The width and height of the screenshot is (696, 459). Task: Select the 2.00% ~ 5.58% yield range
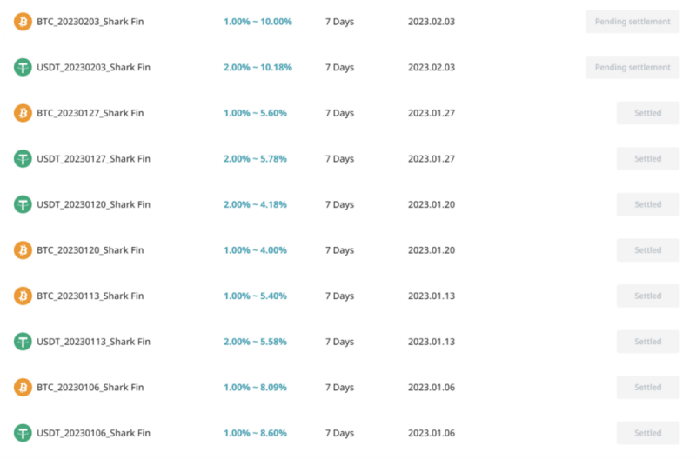(255, 341)
